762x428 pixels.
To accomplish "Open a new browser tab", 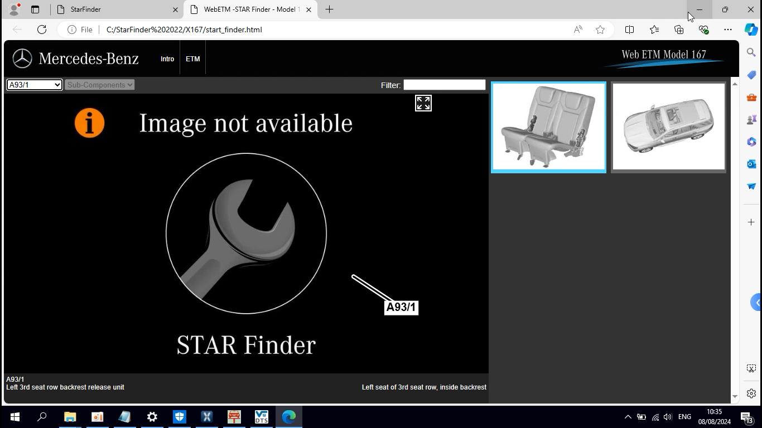I will 329,9.
